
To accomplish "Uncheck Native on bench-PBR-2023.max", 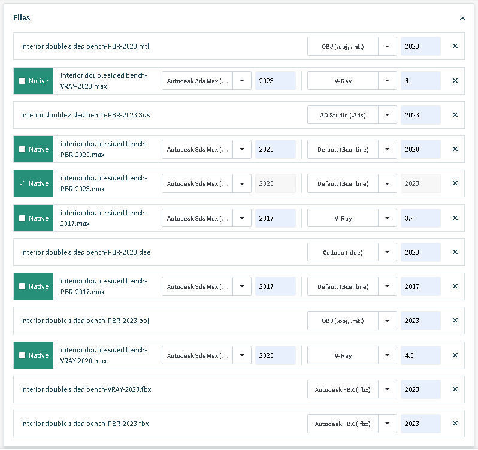I will [x=22, y=183].
